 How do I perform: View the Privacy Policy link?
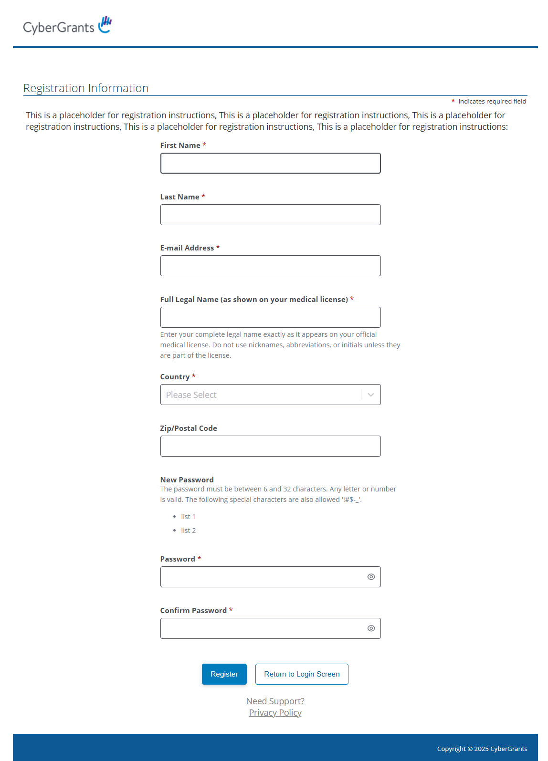coord(275,712)
